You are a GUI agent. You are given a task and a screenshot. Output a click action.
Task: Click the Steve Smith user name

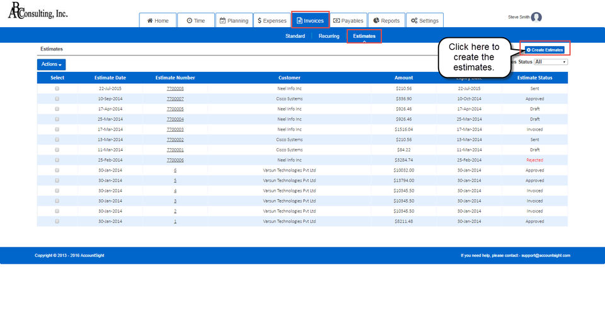[x=519, y=17]
